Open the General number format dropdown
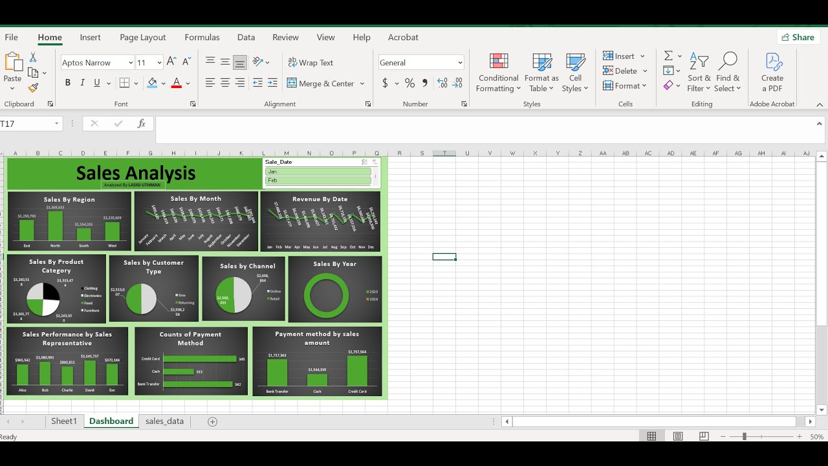 tap(460, 63)
